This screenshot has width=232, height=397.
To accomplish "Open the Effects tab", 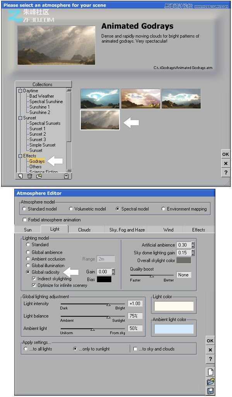I will (x=199, y=230).
